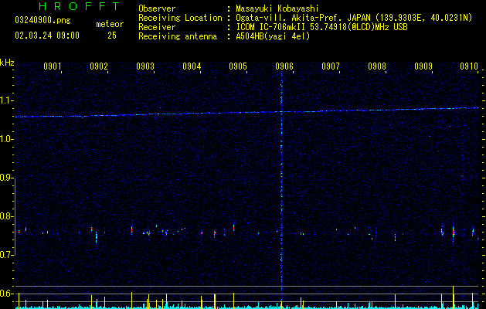Click the 0909 time marker
Screen dimensions: 486x309
423,66
